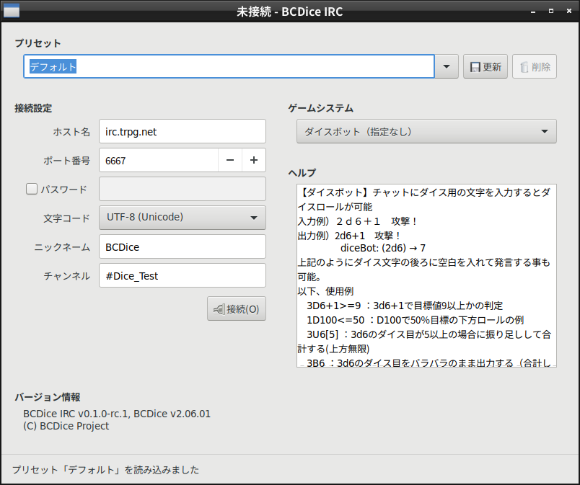Click the 文字コード label
580x485 pixels.
tap(66, 218)
